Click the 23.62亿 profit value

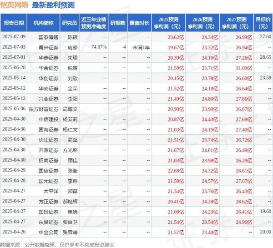coord(176,37)
